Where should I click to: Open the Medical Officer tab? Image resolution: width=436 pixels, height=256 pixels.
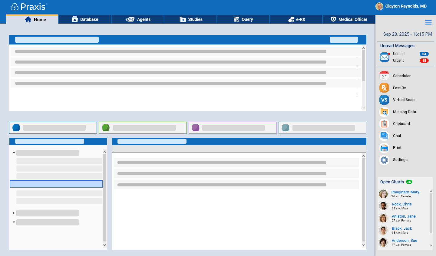tap(349, 19)
